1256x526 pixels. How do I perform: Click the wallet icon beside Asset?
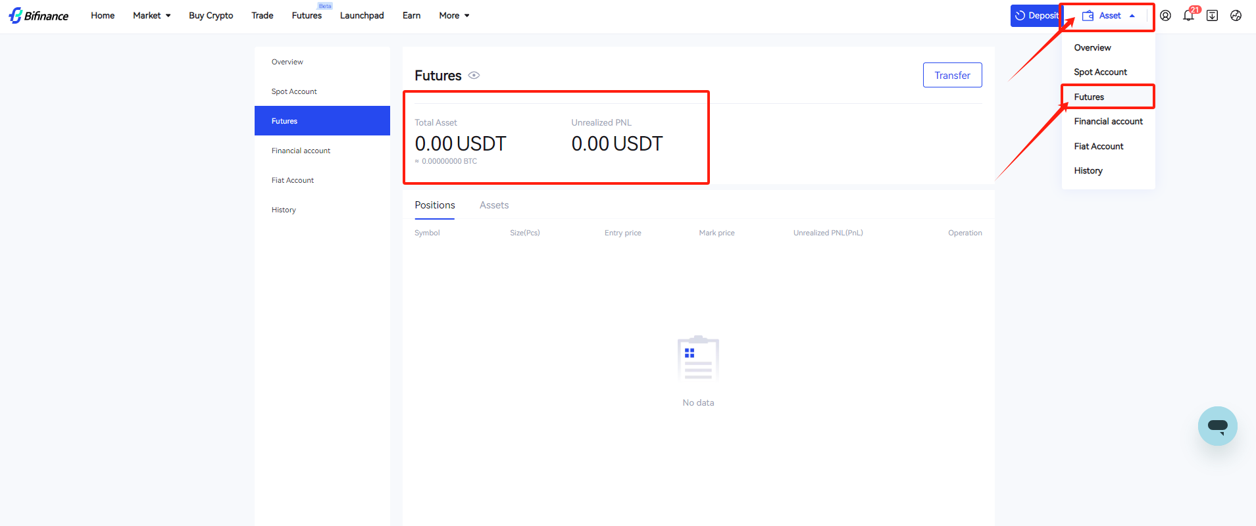[1088, 16]
